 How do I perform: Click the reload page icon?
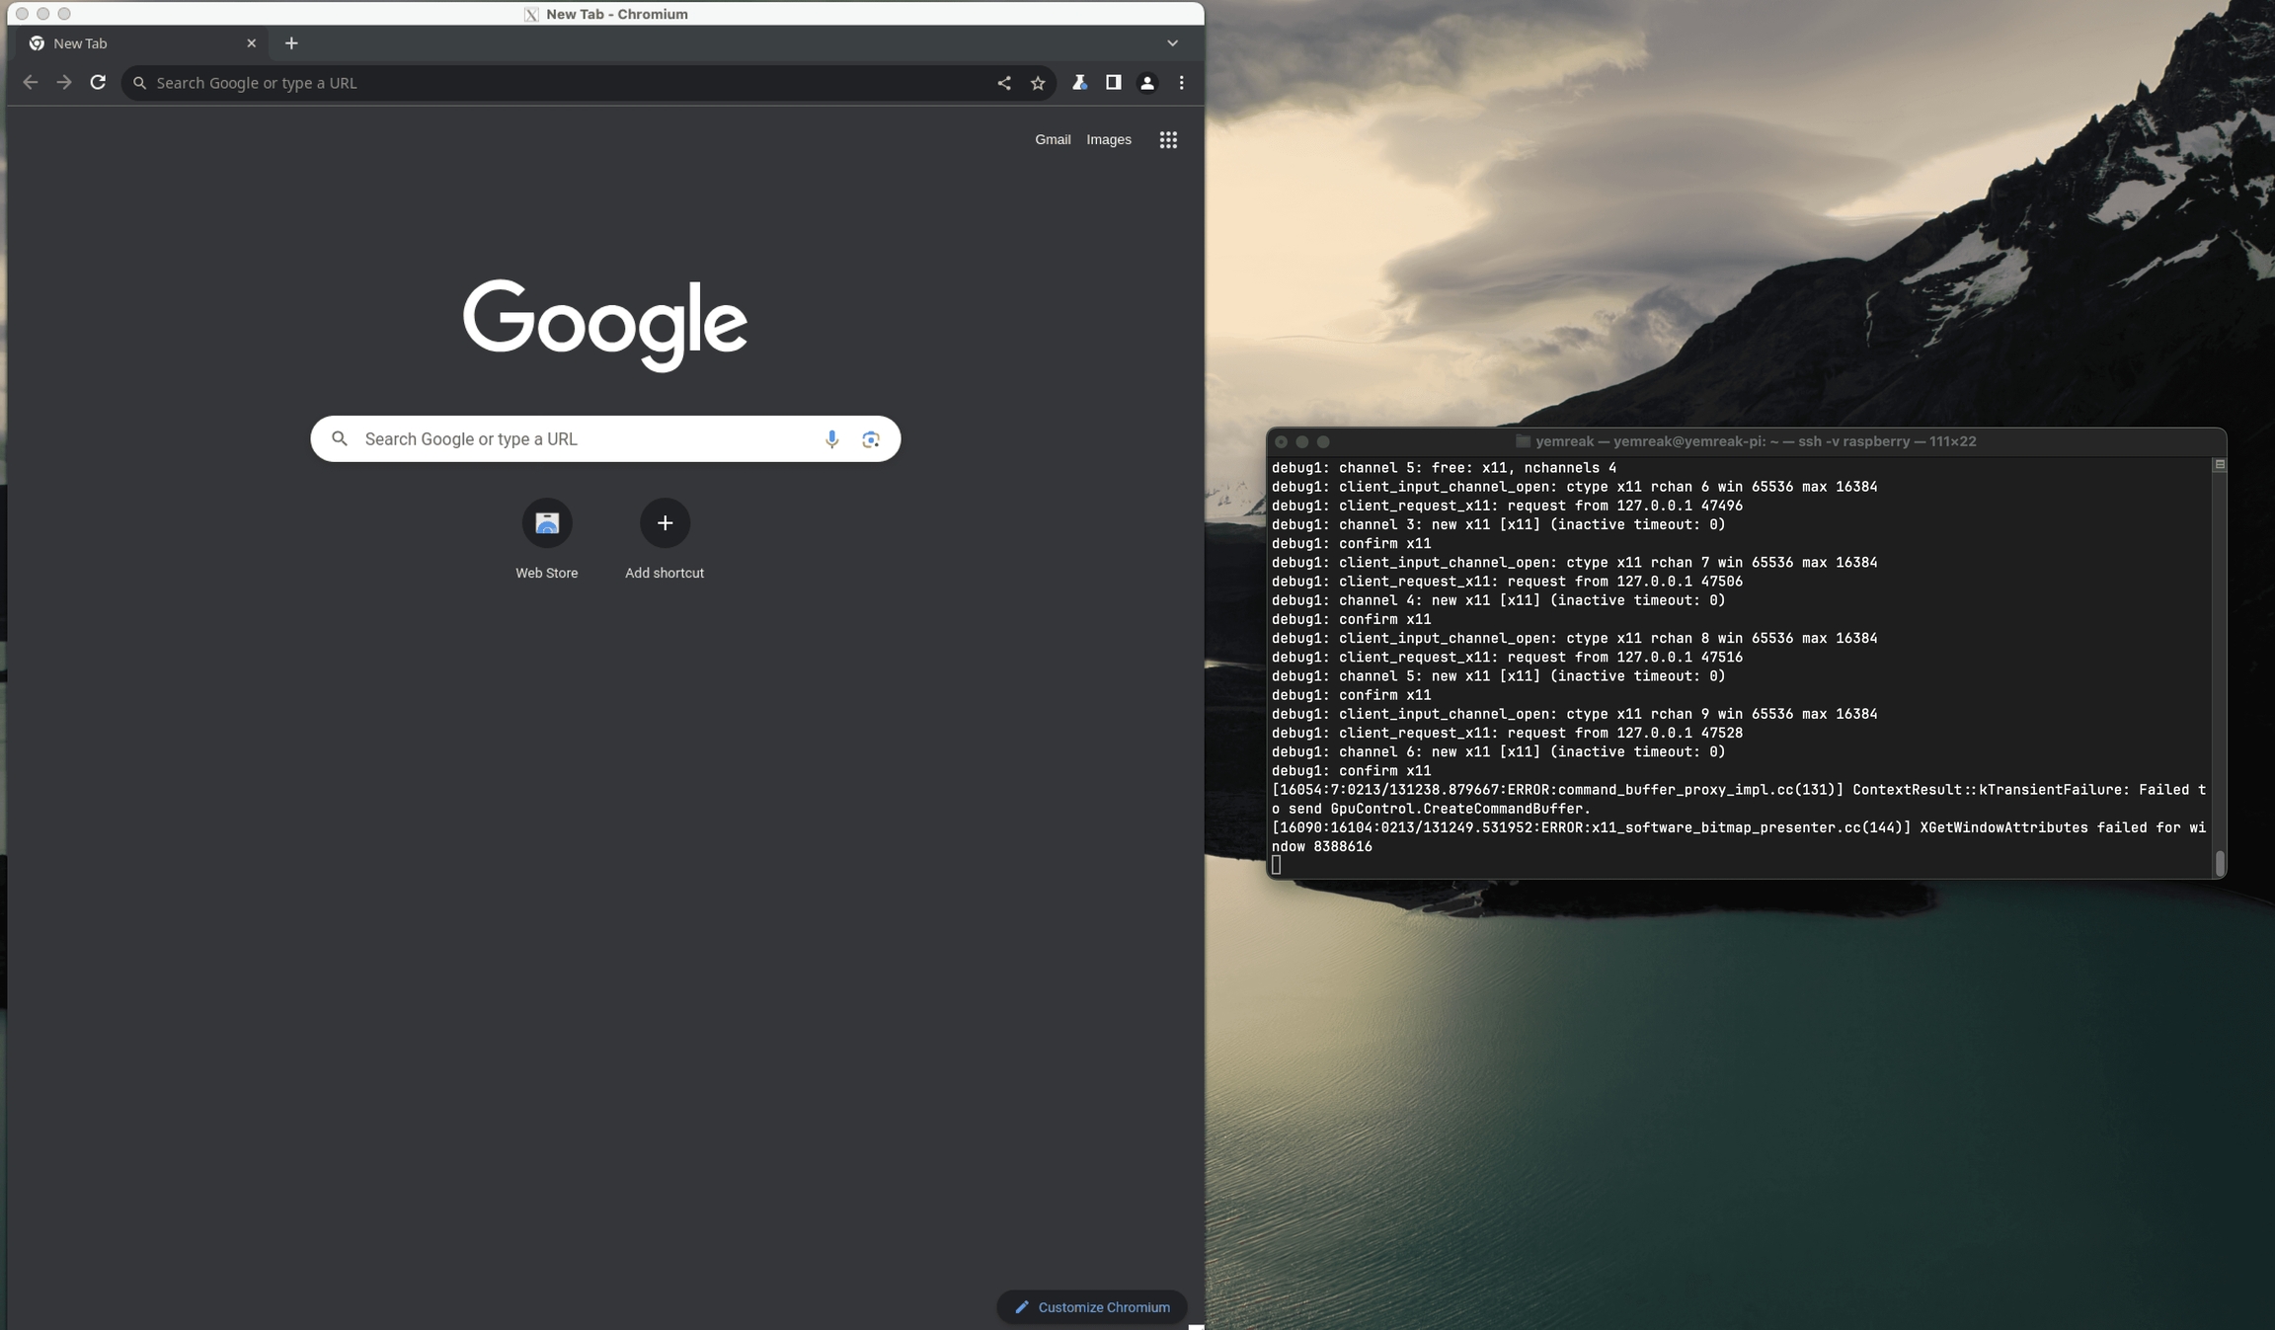(98, 83)
